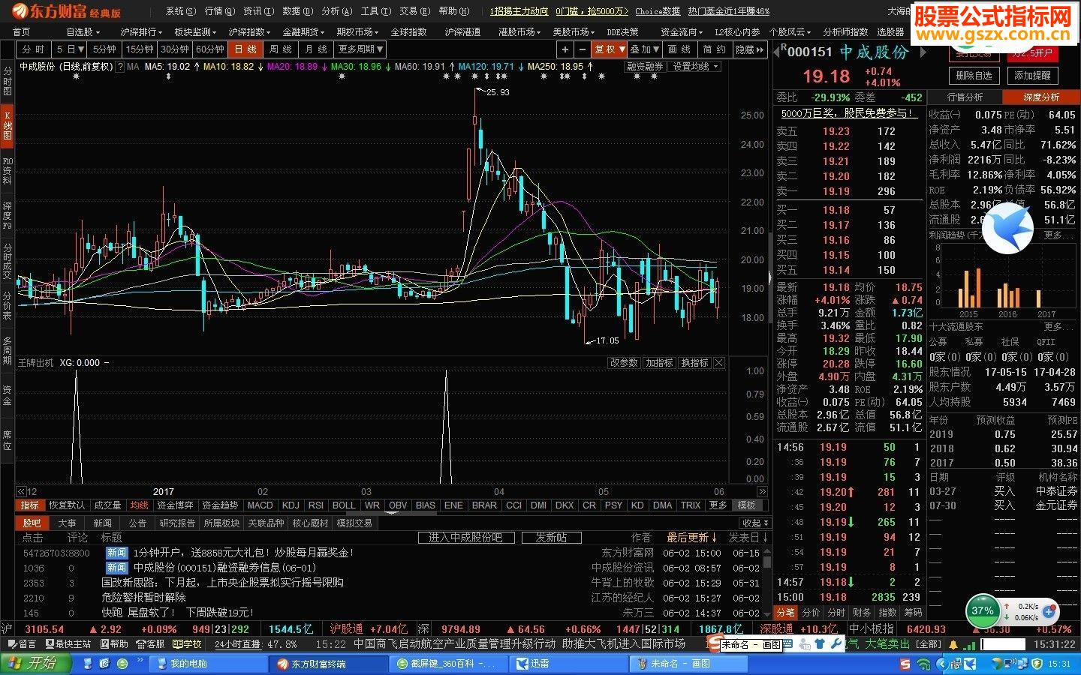Close the 王牌出机 indicator panel
The image size is (1081, 675).
(x=719, y=363)
